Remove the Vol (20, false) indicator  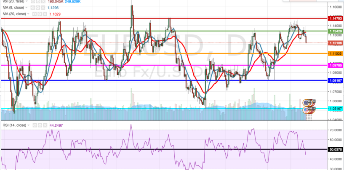[x=43, y=1]
